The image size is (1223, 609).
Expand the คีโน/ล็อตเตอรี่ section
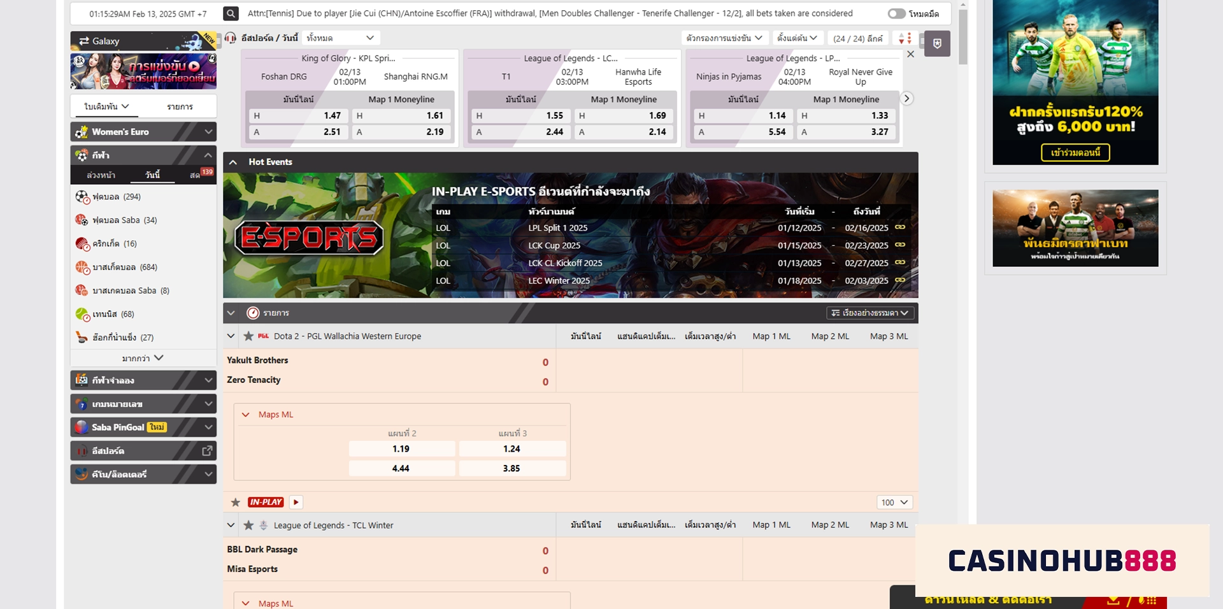click(143, 474)
